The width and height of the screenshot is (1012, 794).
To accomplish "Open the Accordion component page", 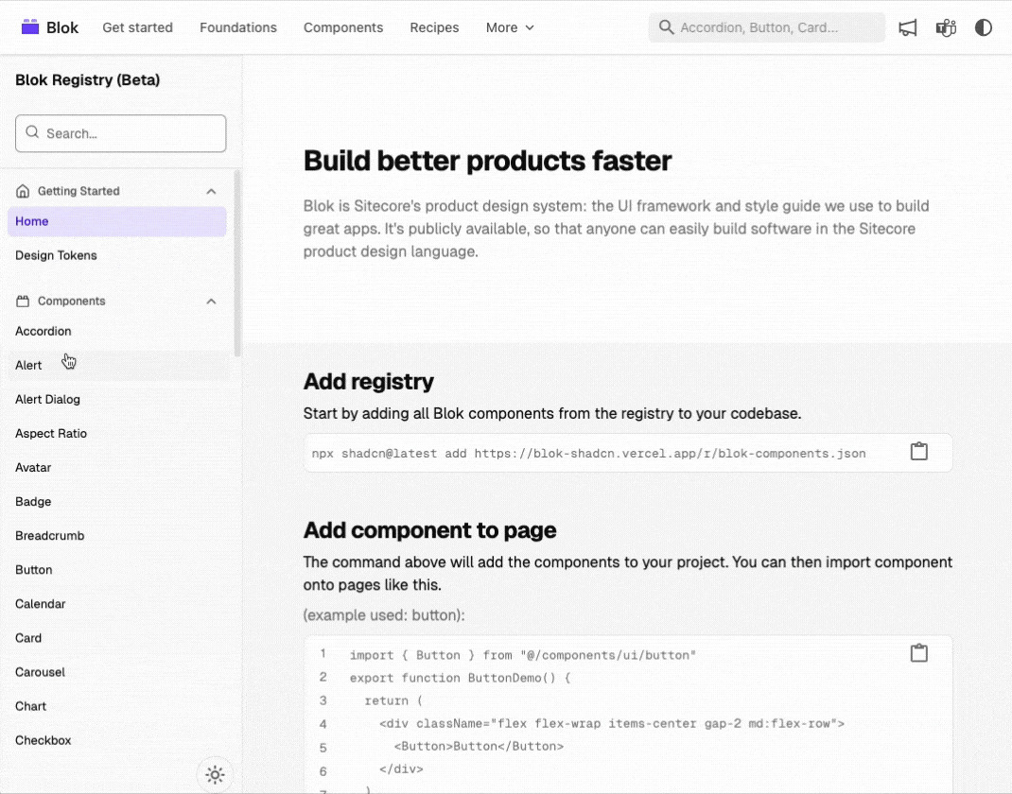I will click(x=44, y=331).
